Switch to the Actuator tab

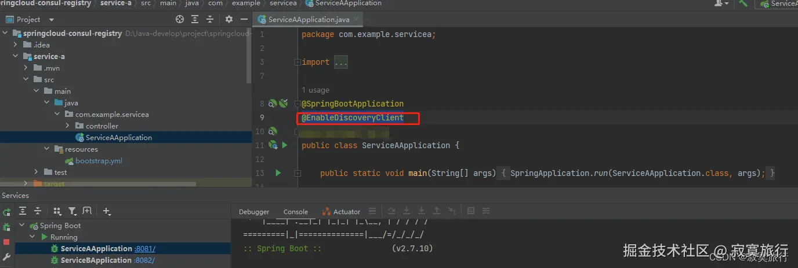click(x=341, y=212)
